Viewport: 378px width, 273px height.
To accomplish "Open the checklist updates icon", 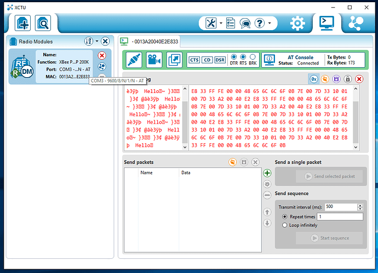I will [x=231, y=23].
